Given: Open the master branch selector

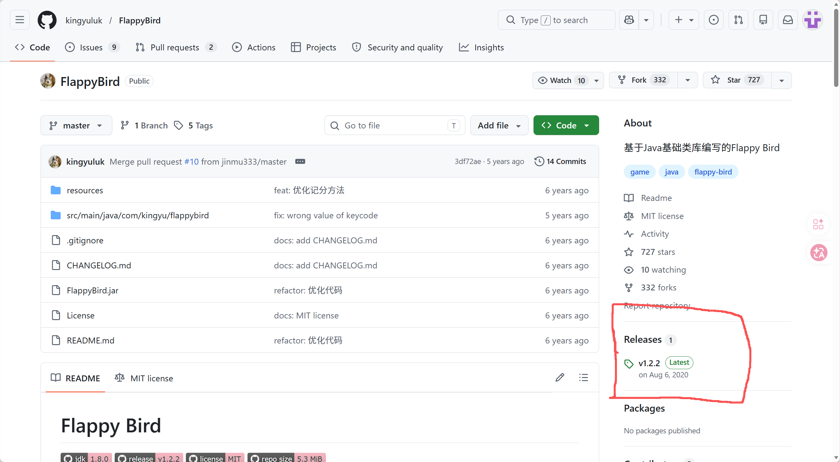Looking at the screenshot, I should [x=76, y=125].
